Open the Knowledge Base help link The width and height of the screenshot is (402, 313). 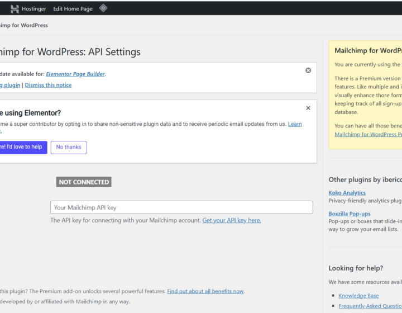point(358,296)
